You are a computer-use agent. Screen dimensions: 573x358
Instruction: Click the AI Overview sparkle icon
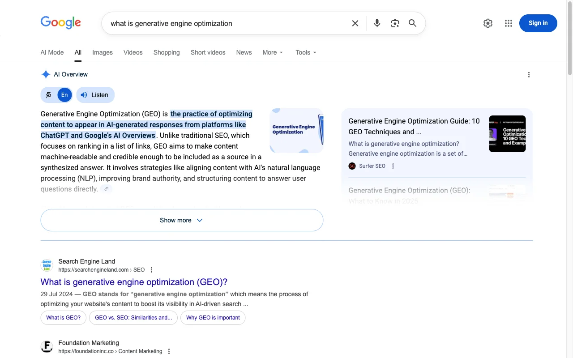coord(45,74)
